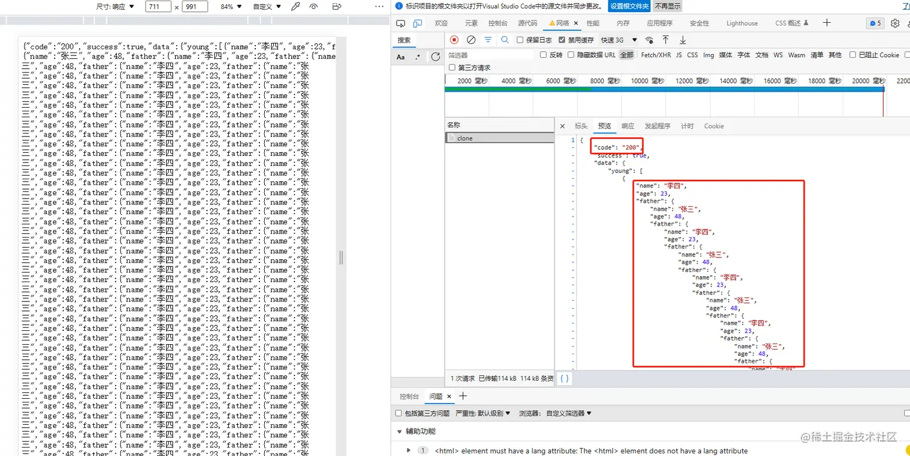
Task: Click the eyedropper icon in device toolbar
Action: point(295,7)
